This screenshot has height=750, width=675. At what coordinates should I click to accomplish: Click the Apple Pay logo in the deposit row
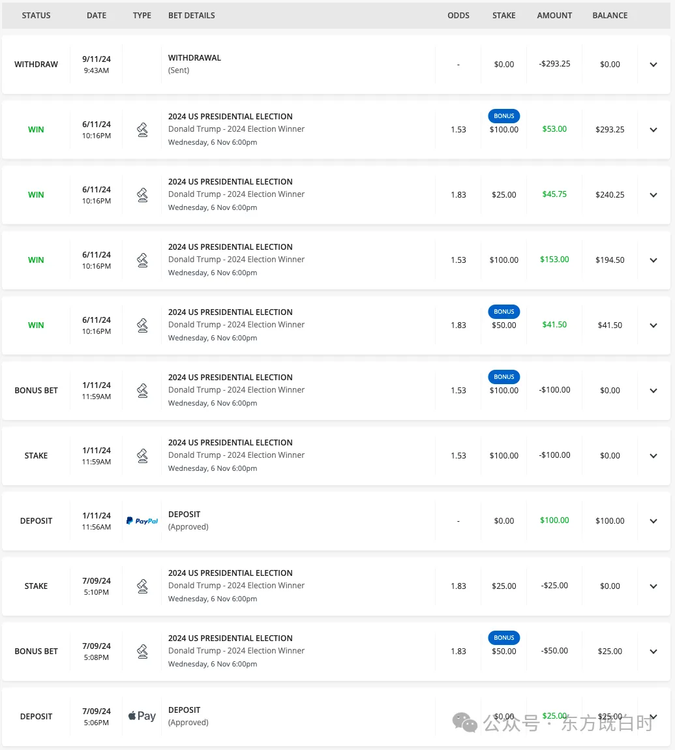pyautogui.click(x=142, y=716)
